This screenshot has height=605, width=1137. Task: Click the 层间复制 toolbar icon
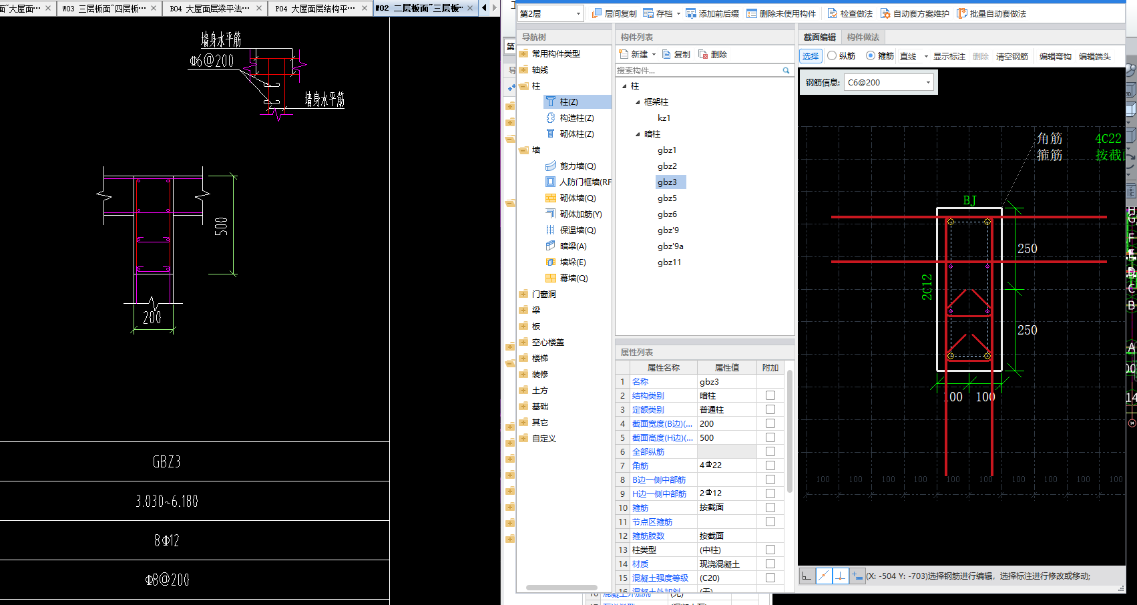coord(597,13)
